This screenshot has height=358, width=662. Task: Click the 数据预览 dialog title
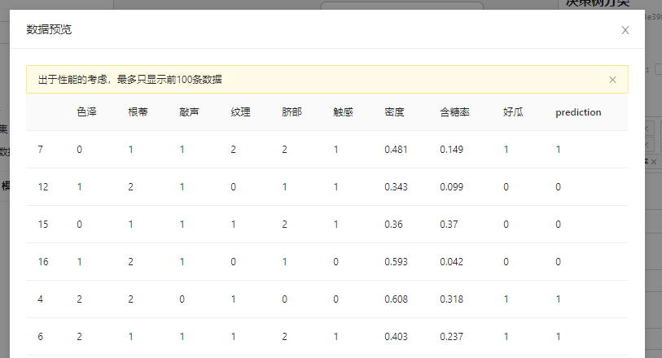[49, 30]
